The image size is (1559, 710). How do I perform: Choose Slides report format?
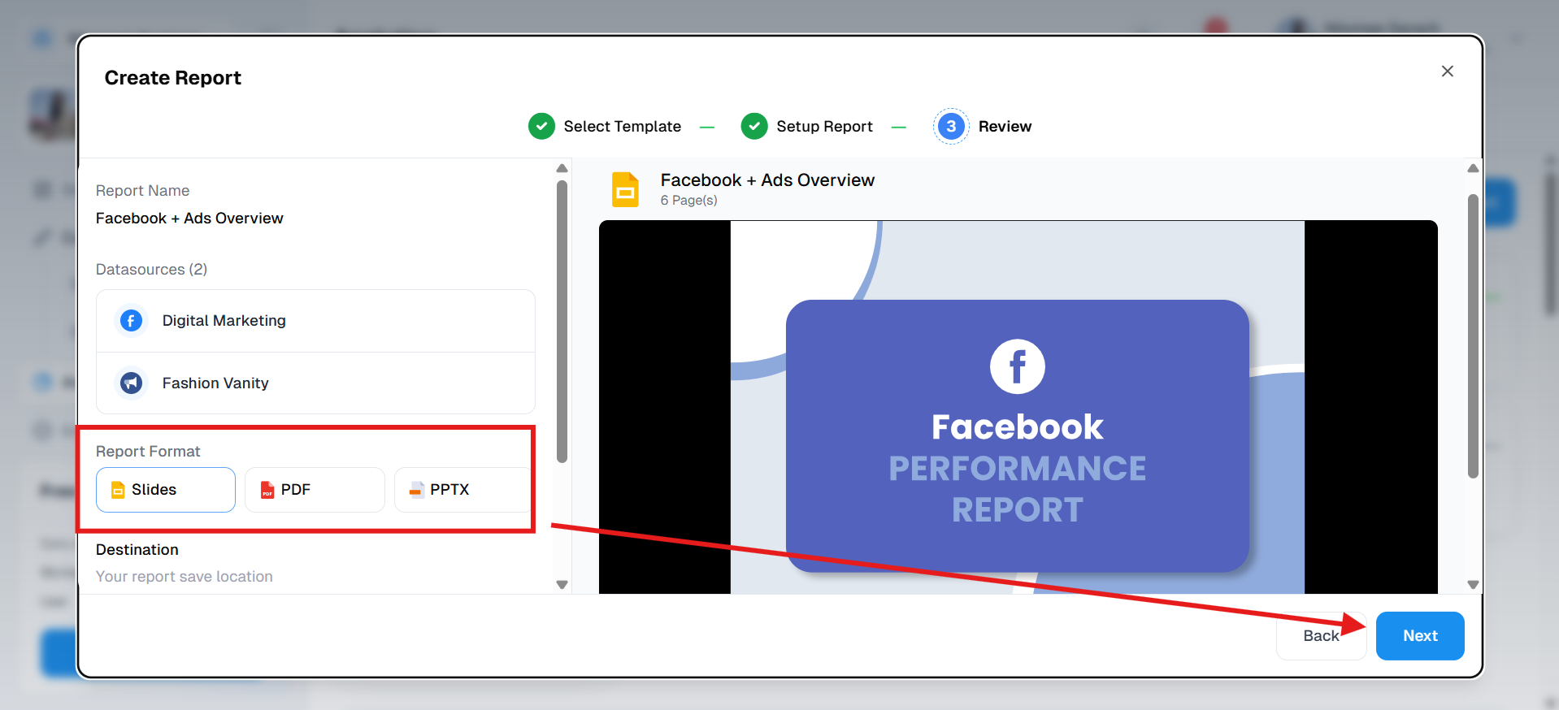click(x=166, y=490)
